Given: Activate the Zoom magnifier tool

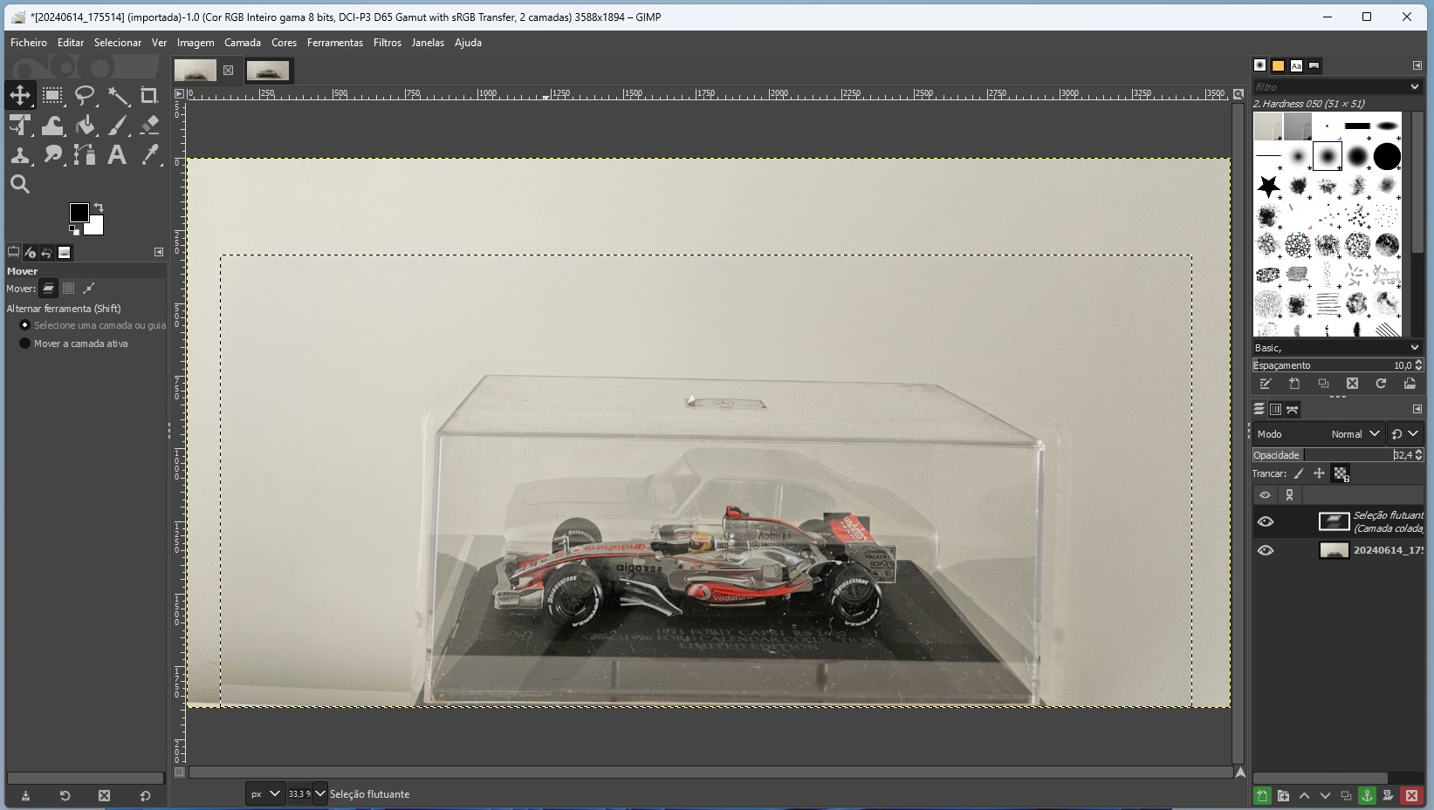Looking at the screenshot, I should point(20,184).
